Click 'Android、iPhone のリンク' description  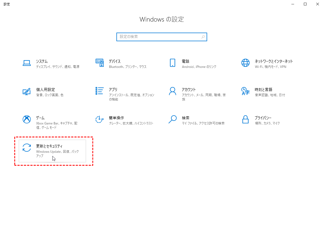pyautogui.click(x=199, y=67)
